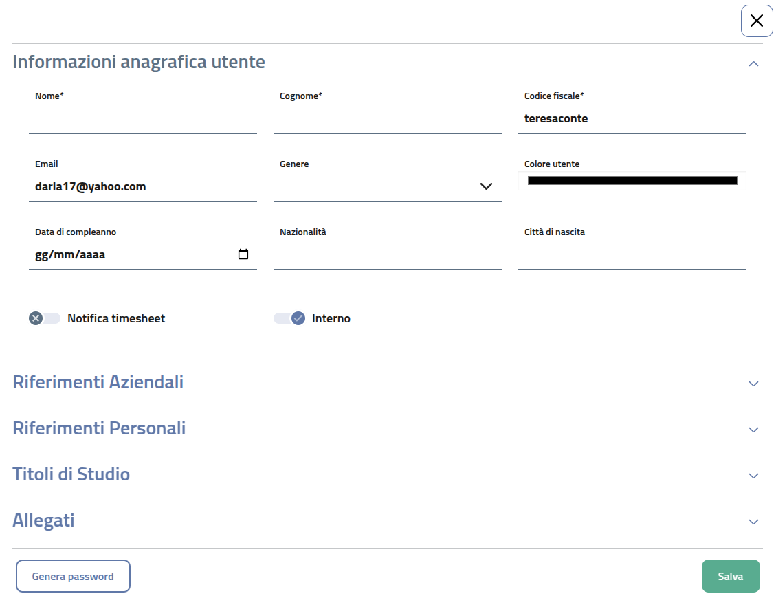
Task: Focus the Città di nascita field
Action: [632, 255]
